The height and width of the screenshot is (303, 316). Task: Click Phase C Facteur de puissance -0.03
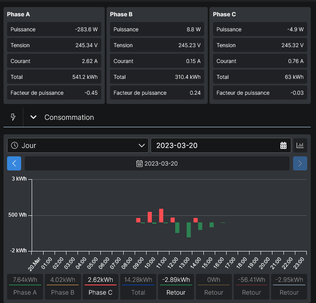click(260, 93)
